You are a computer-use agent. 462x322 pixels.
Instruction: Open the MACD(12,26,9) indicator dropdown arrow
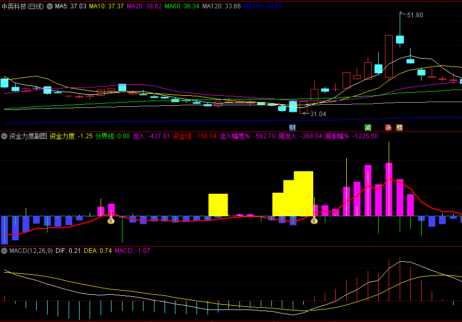4,251
